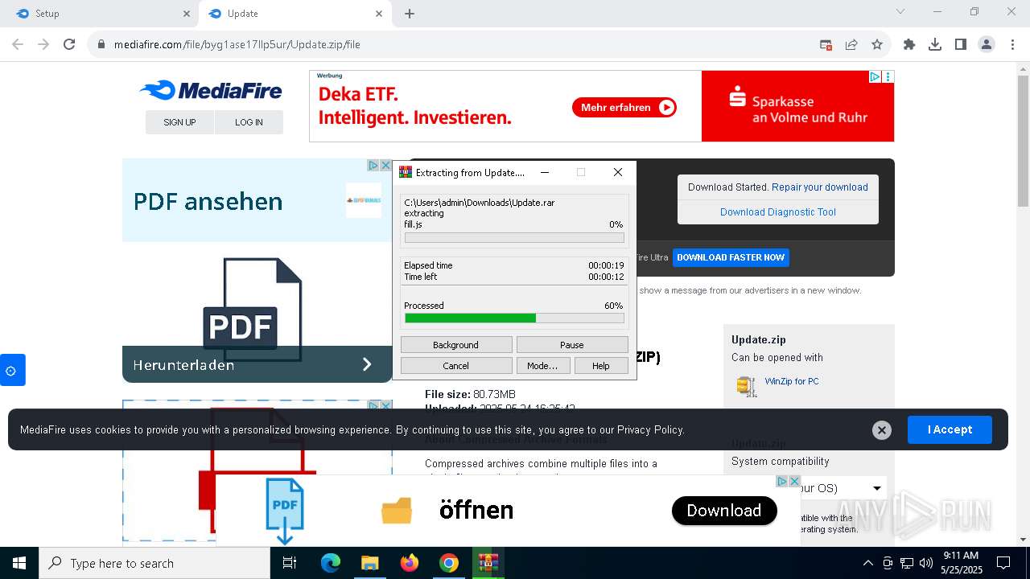Click the browser forward arrow
The width and height of the screenshot is (1030, 579).
point(43,45)
